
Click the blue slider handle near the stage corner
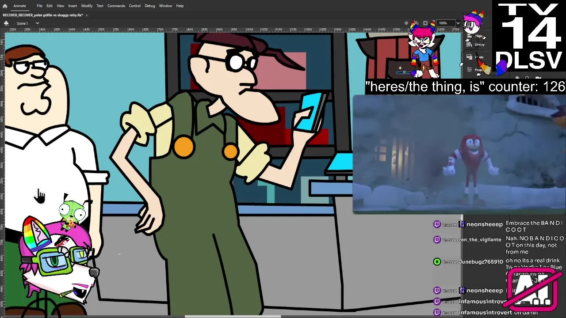coord(404,72)
